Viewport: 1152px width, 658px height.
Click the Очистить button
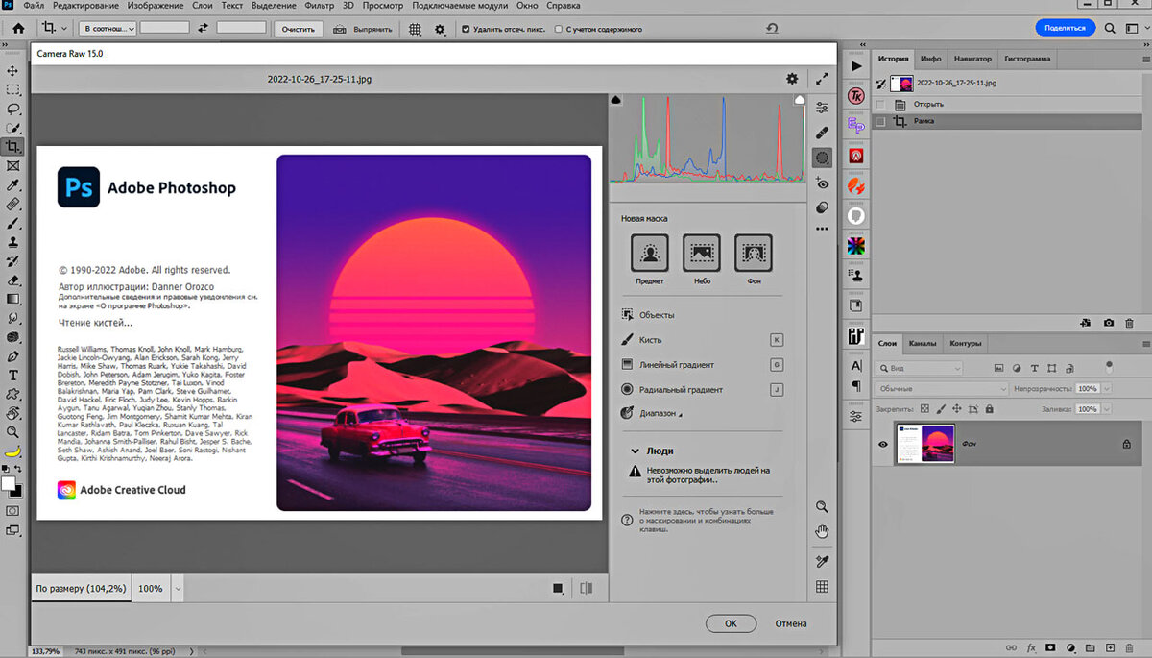click(299, 29)
